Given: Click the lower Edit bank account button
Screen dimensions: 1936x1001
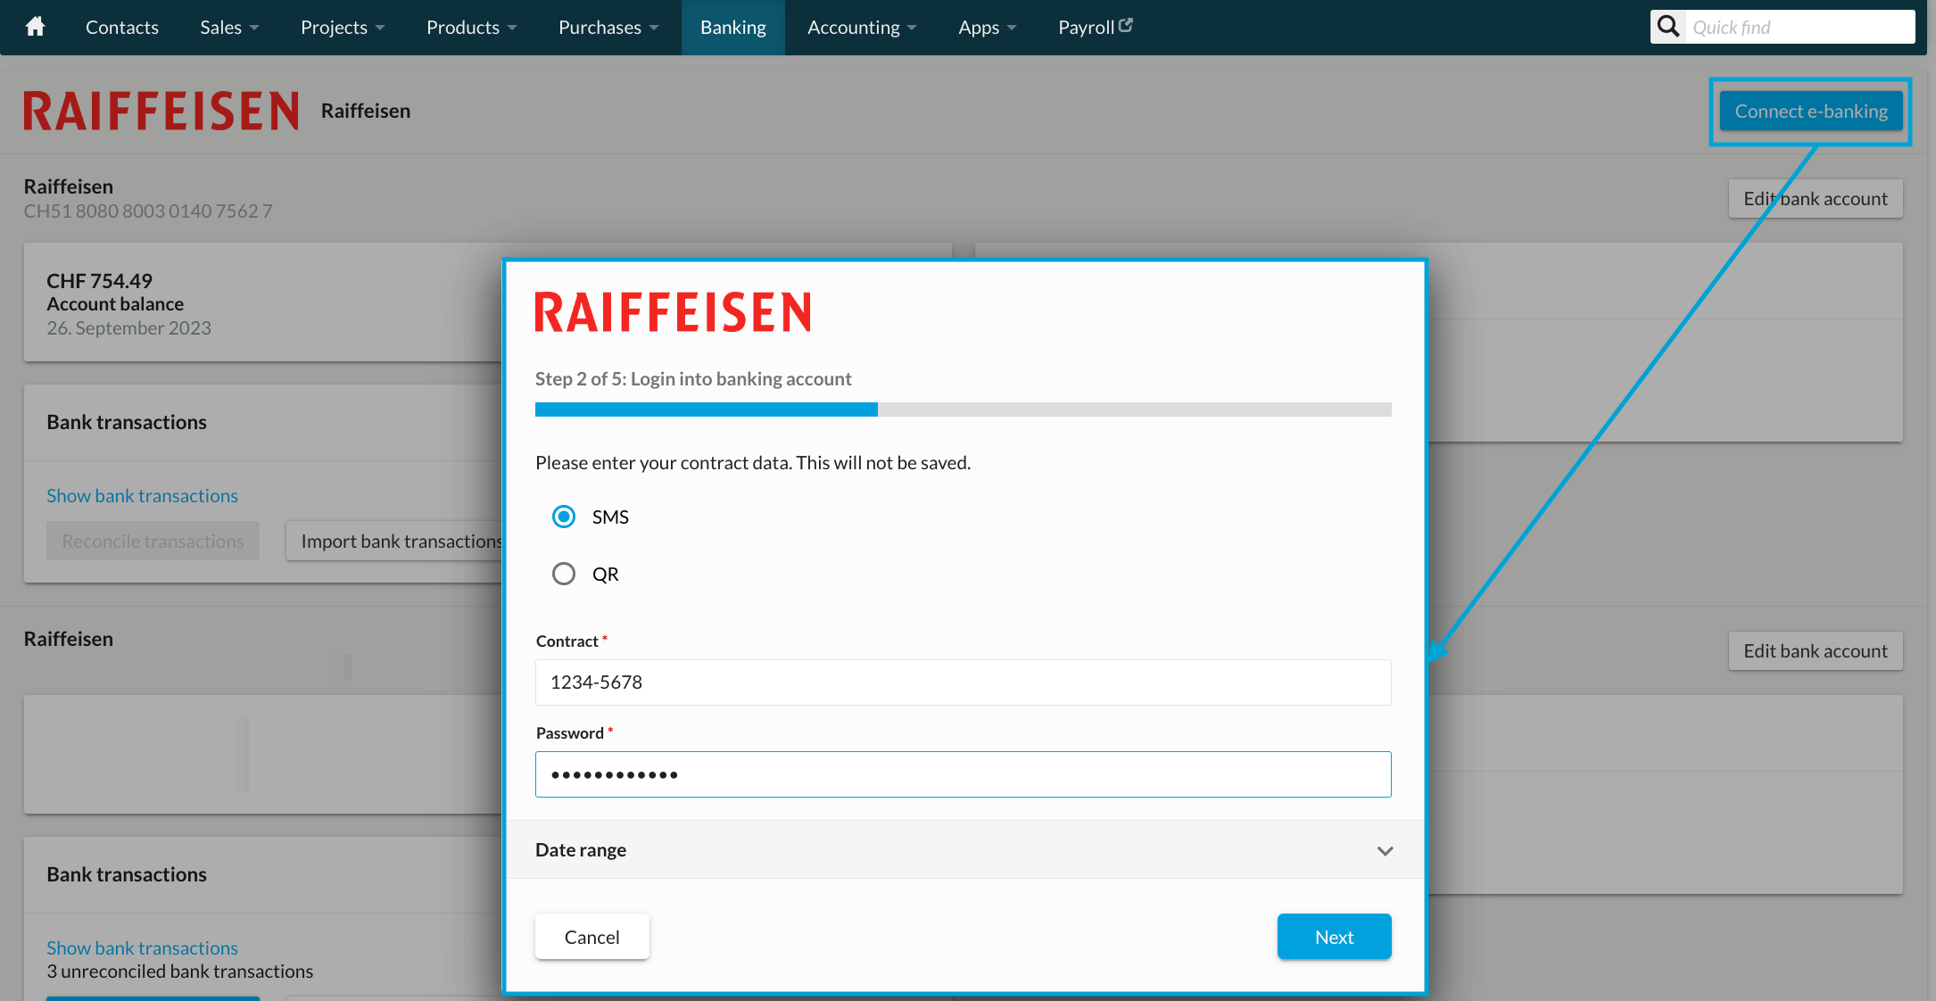Looking at the screenshot, I should (1816, 651).
